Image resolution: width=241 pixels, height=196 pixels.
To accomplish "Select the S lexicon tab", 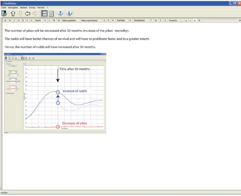I will click(x=130, y=20).
